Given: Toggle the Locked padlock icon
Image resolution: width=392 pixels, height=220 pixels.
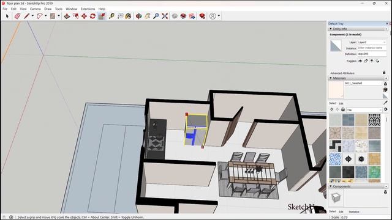Looking at the screenshot, I should (x=366, y=61).
